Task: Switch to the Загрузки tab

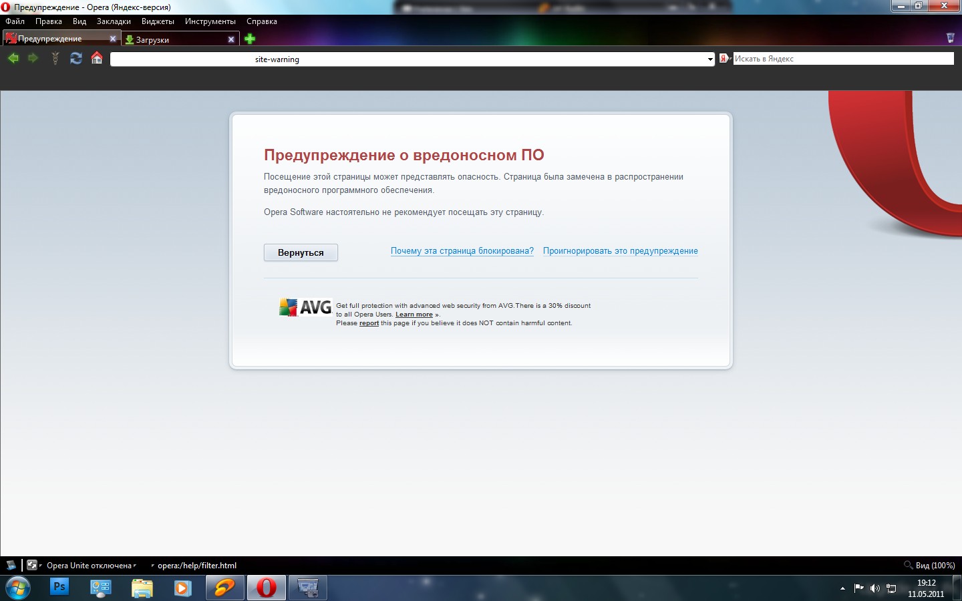Action: (x=180, y=39)
